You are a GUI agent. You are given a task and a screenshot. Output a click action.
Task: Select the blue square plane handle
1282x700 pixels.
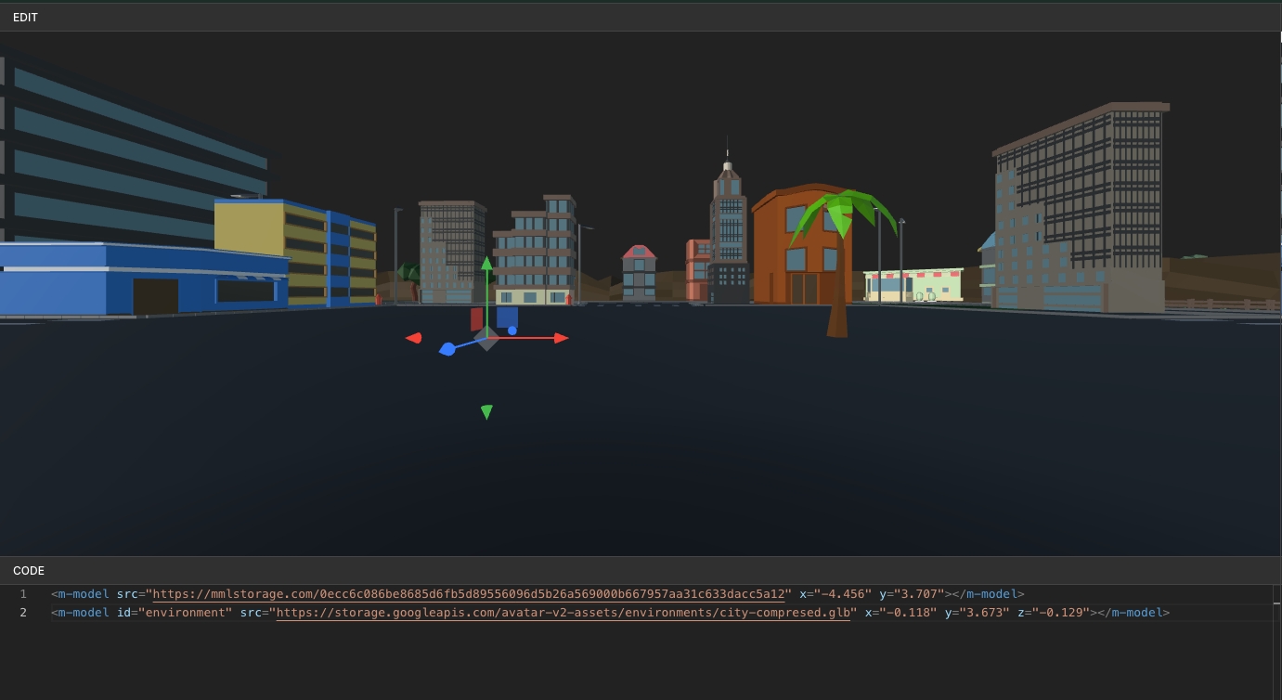pyautogui.click(x=507, y=317)
